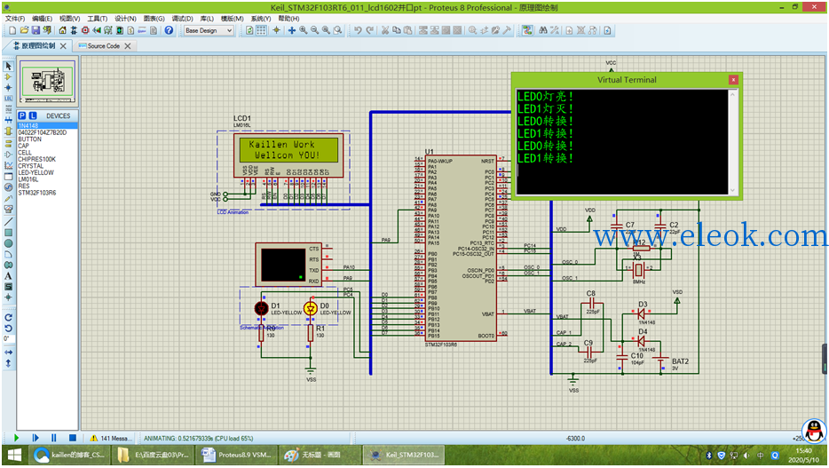The height and width of the screenshot is (468, 829).
Task: Create a new project via the blank page icon
Action: tap(12, 31)
